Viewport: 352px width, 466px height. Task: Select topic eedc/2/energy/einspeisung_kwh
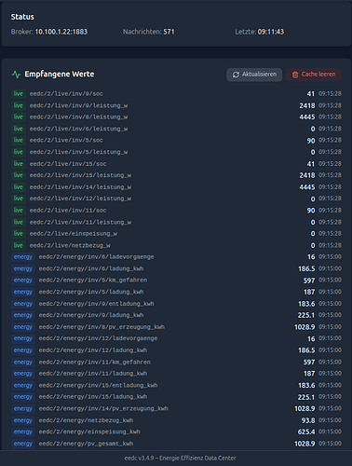tap(89, 432)
